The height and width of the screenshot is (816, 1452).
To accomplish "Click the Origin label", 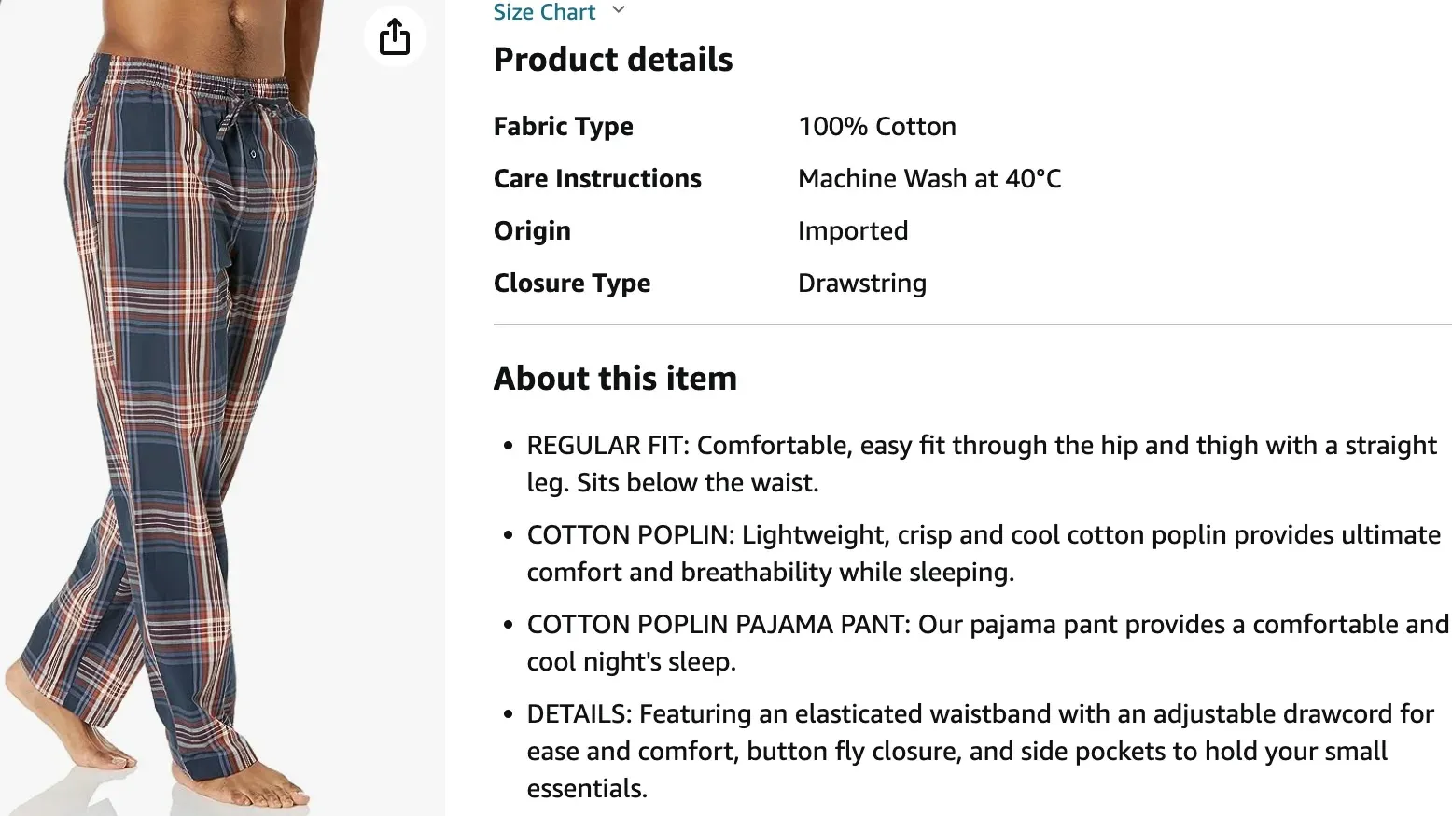I will pyautogui.click(x=532, y=230).
